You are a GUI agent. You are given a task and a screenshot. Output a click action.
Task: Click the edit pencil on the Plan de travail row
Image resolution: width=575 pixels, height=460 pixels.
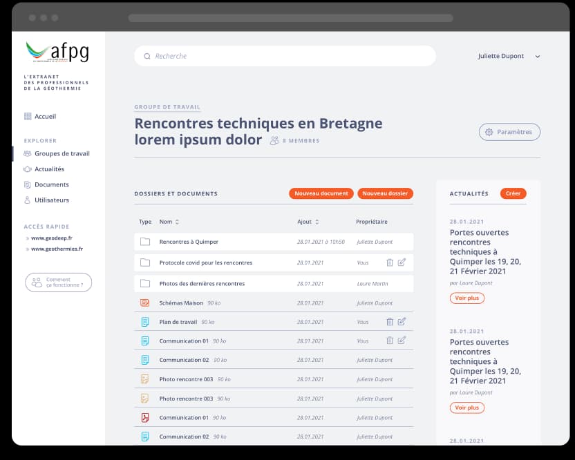click(x=402, y=321)
